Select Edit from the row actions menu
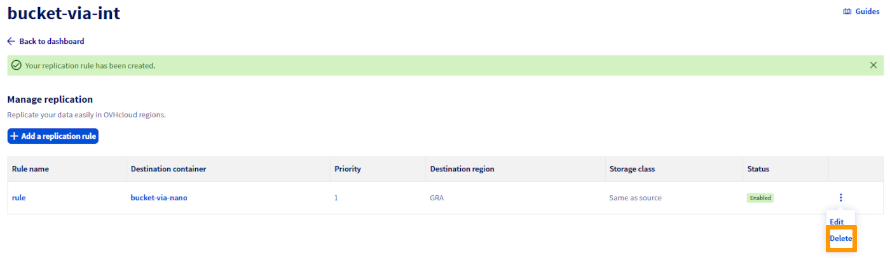Image resolution: width=890 pixels, height=258 pixels. pyautogui.click(x=837, y=222)
